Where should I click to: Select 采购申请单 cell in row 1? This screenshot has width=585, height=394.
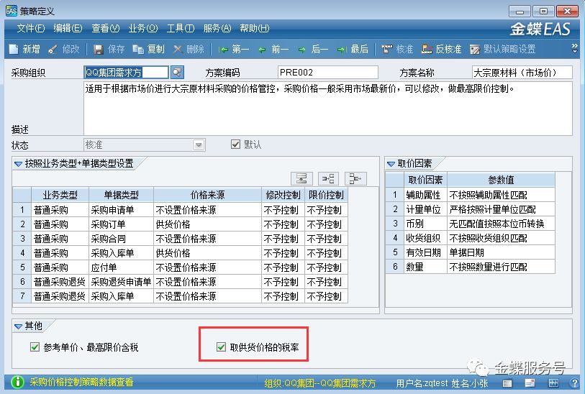pyautogui.click(x=122, y=210)
